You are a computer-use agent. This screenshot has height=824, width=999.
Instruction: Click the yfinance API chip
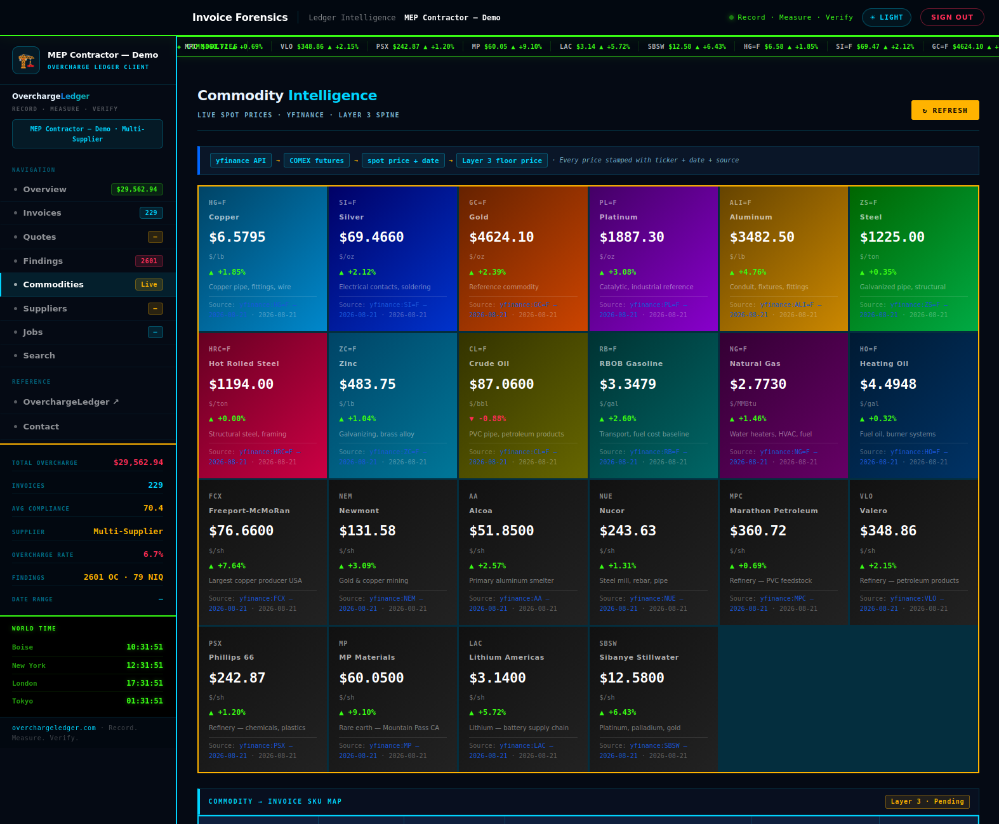pyautogui.click(x=241, y=160)
